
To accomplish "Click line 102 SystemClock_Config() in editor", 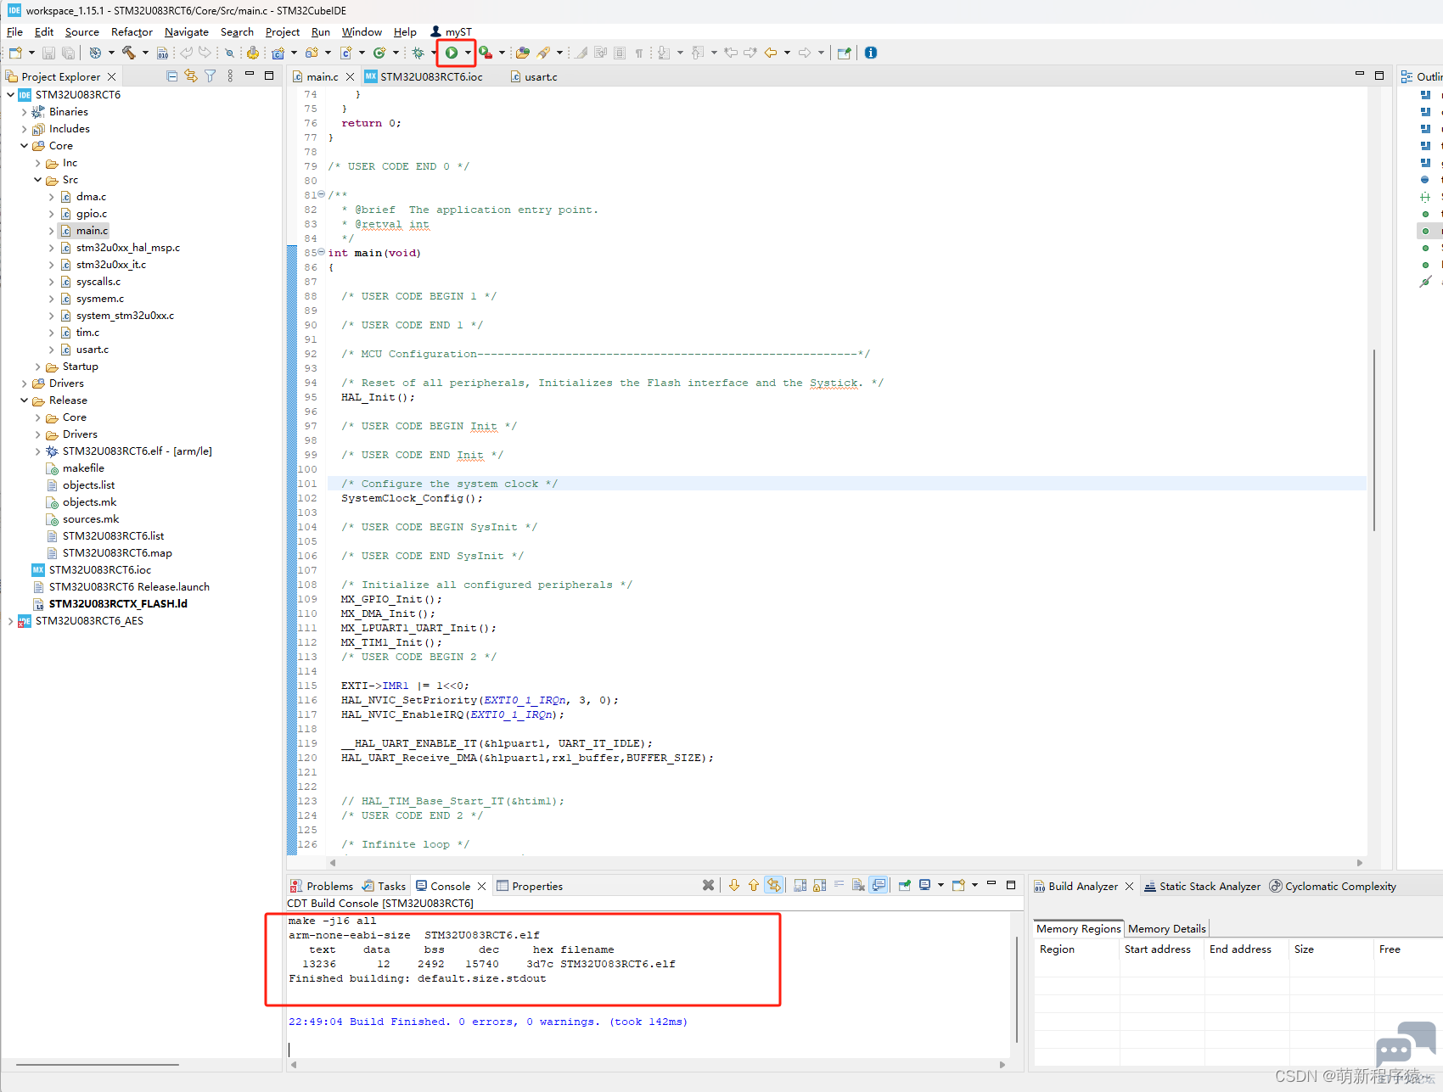I will (x=412, y=498).
